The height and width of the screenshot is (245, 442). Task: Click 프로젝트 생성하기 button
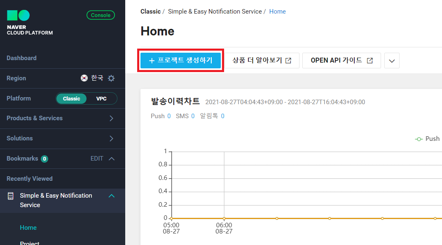(x=180, y=61)
